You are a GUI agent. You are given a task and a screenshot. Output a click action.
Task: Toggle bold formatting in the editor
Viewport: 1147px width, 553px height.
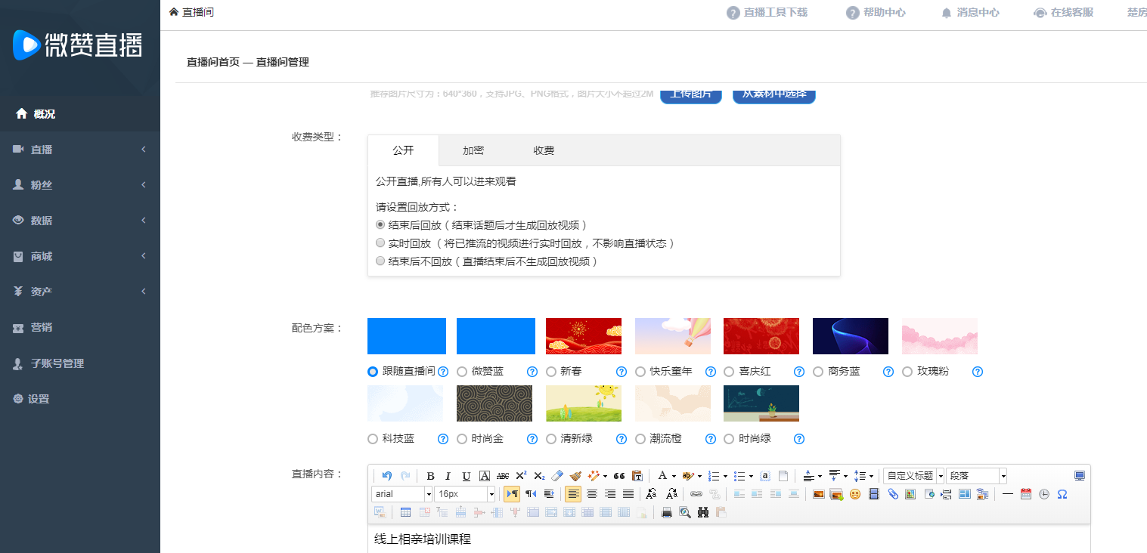[x=430, y=476]
